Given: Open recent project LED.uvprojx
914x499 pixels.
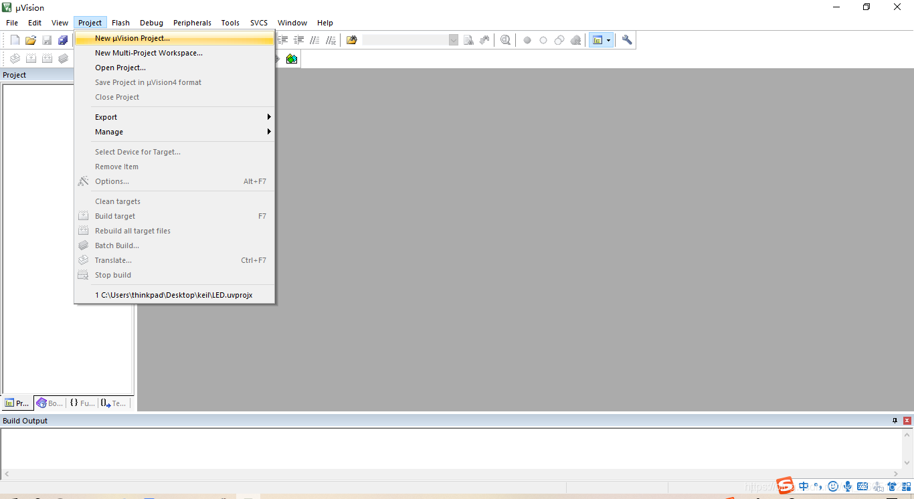Looking at the screenshot, I should (175, 295).
